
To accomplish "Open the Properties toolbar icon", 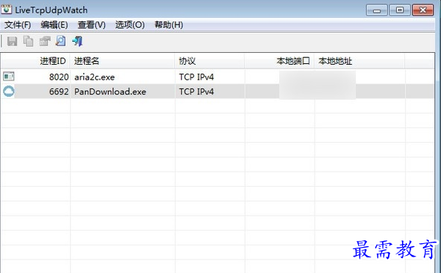I will point(45,42).
